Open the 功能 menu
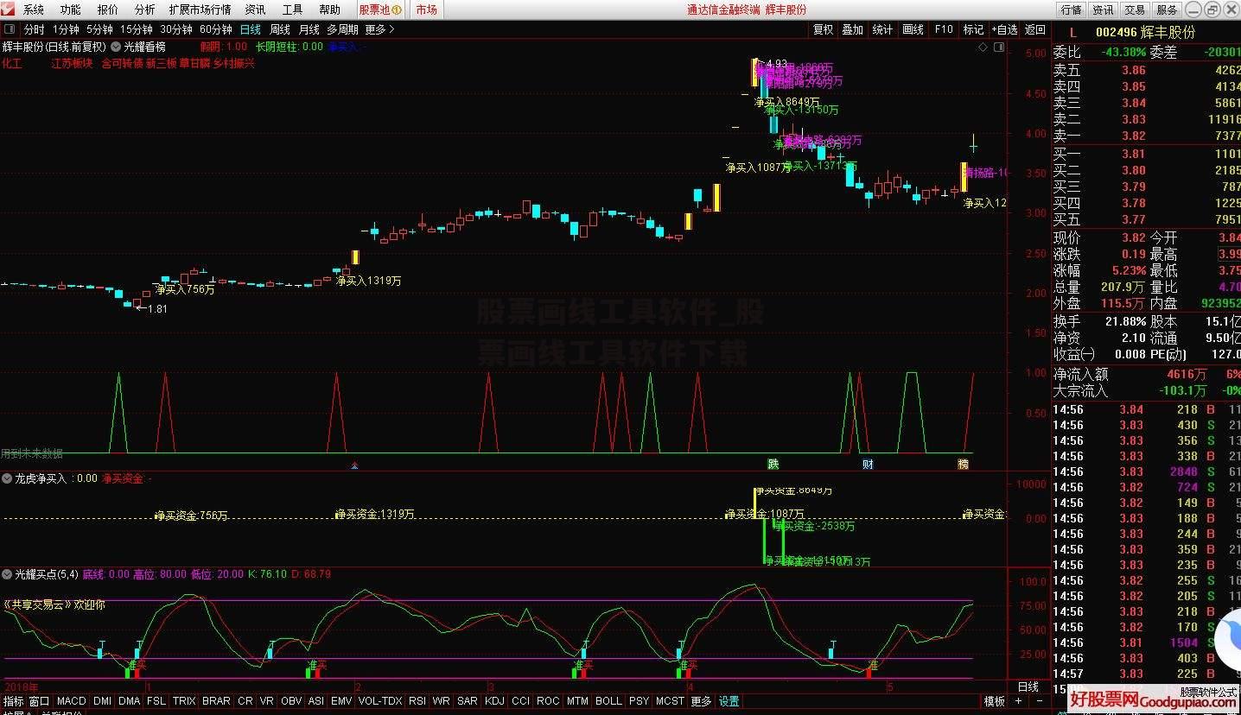Image resolution: width=1241 pixels, height=715 pixels. 71,9
